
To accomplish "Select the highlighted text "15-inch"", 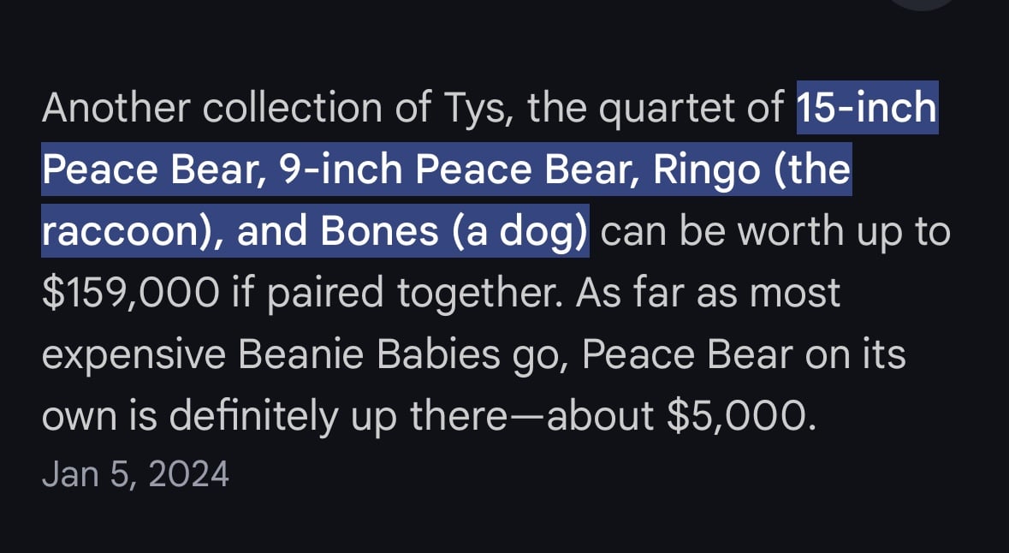I will (x=867, y=108).
